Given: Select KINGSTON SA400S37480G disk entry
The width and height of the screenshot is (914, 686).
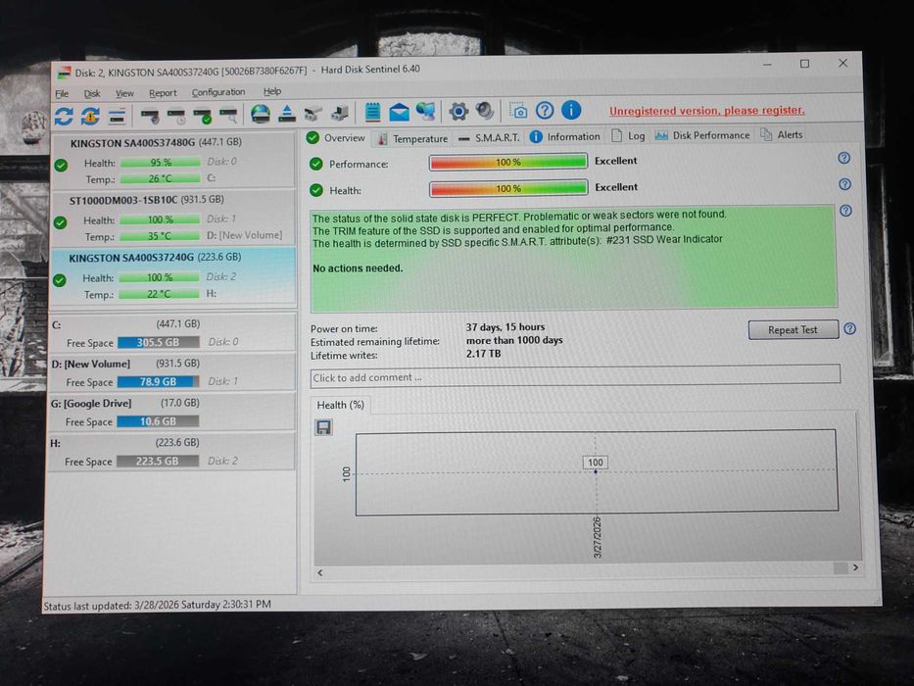Looking at the screenshot, I should (x=173, y=161).
